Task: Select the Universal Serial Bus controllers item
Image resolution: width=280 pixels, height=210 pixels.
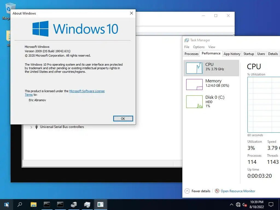Action: click(62, 127)
